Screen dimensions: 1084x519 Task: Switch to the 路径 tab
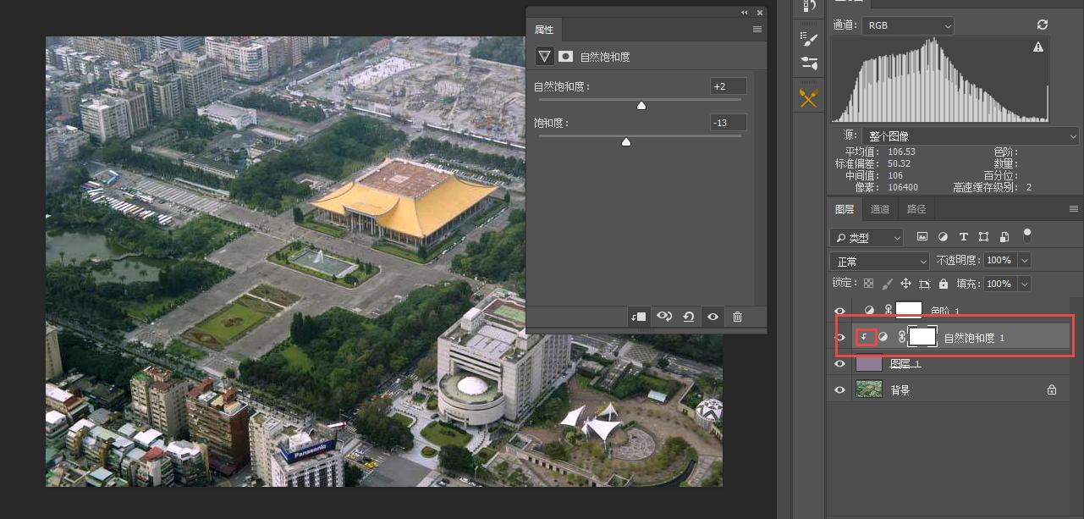pos(916,209)
